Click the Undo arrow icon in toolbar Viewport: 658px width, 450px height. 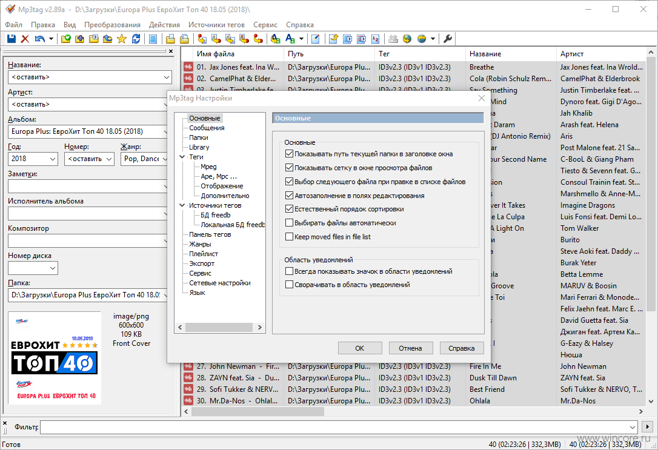point(40,39)
